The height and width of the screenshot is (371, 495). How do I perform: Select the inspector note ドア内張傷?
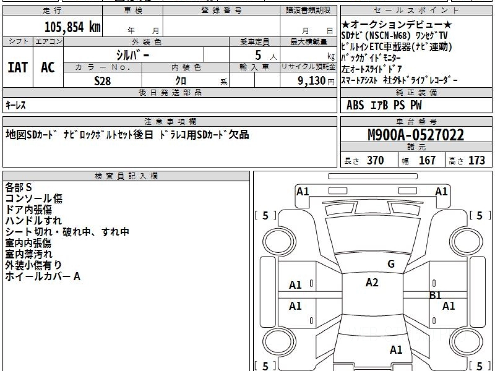[x=28, y=210]
